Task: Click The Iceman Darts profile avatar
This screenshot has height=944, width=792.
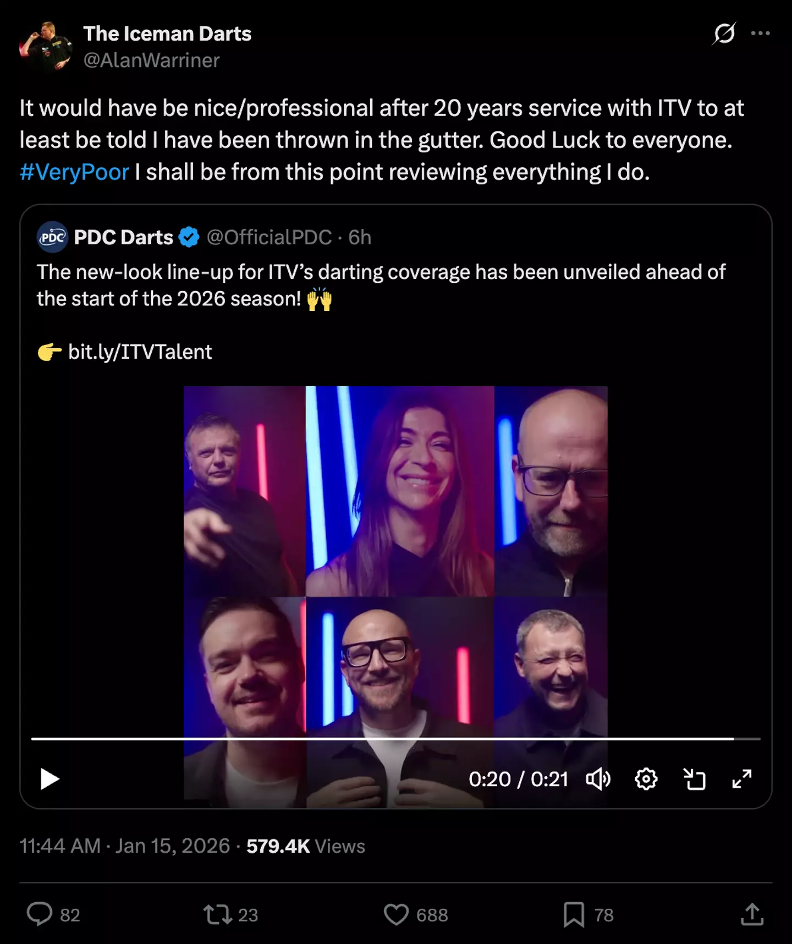Action: [x=46, y=47]
